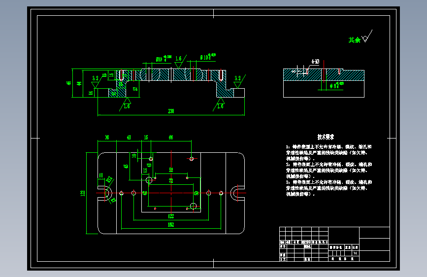Click the 44 height dimension in section view
The image size is (427, 277).
point(79,83)
